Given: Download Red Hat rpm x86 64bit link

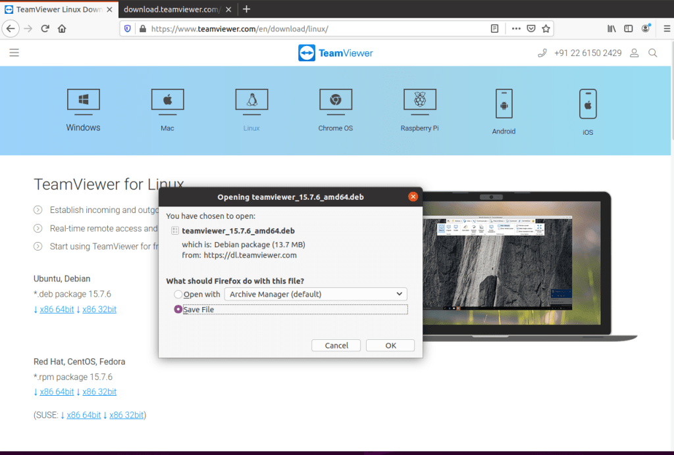Looking at the screenshot, I should coord(57,391).
